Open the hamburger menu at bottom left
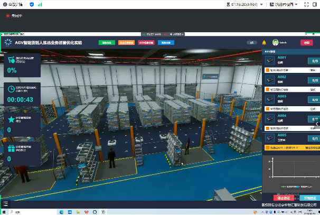The image size is (320, 215). (5, 203)
